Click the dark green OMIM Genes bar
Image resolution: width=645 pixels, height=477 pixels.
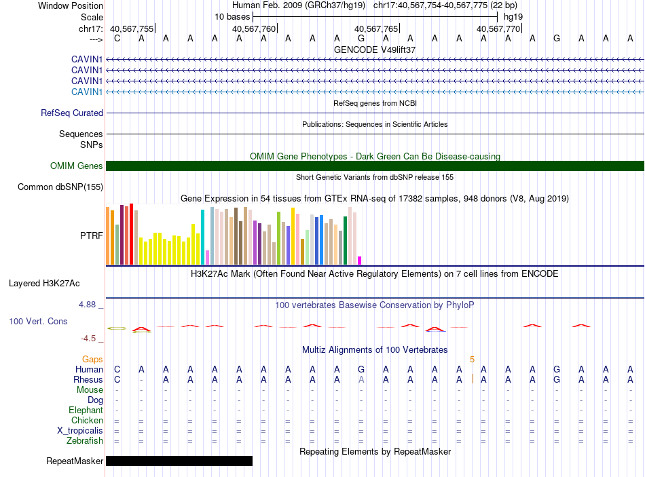[x=375, y=166]
